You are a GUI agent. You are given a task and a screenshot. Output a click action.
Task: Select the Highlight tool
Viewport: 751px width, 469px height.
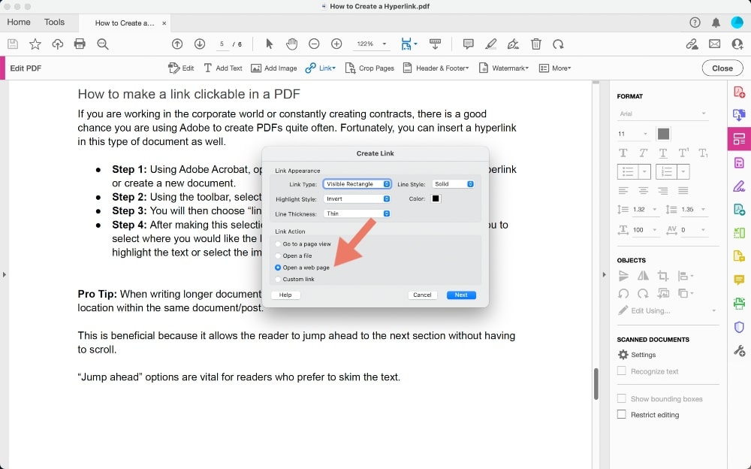click(490, 44)
